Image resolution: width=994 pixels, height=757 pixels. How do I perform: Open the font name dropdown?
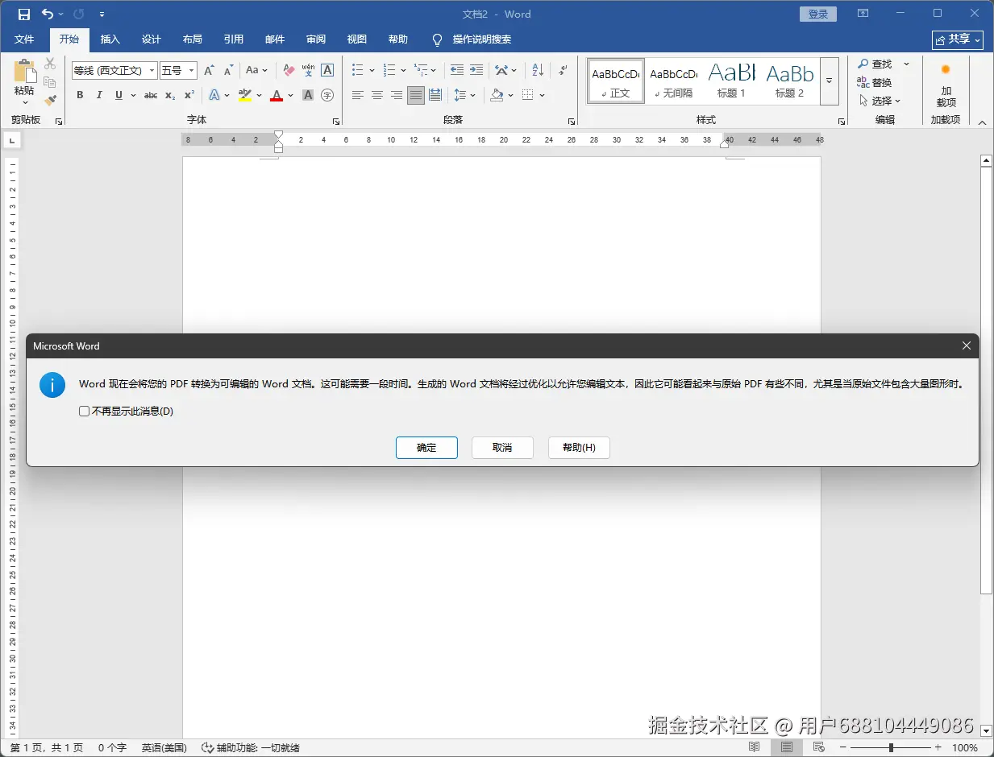click(153, 70)
